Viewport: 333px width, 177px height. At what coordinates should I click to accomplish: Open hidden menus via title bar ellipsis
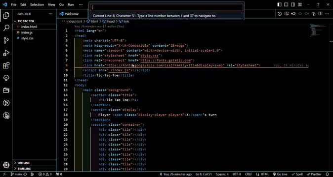pos(81,4)
